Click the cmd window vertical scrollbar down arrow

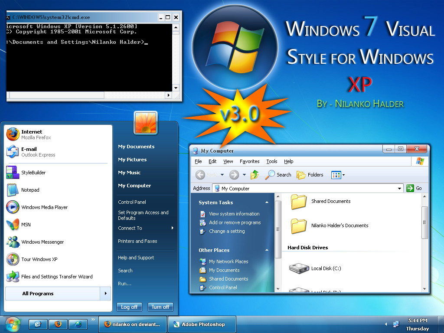tap(176, 88)
